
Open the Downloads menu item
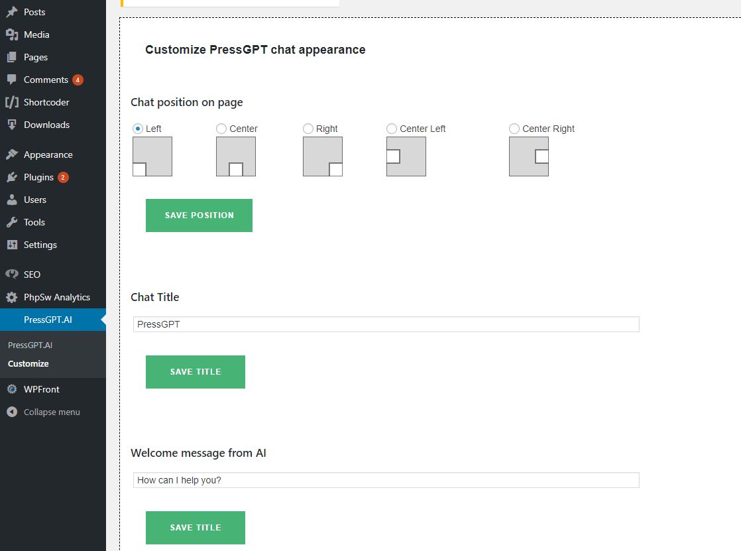[x=53, y=125]
